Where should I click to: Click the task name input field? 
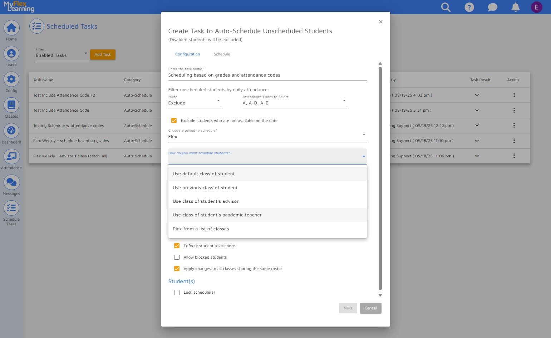(267, 75)
